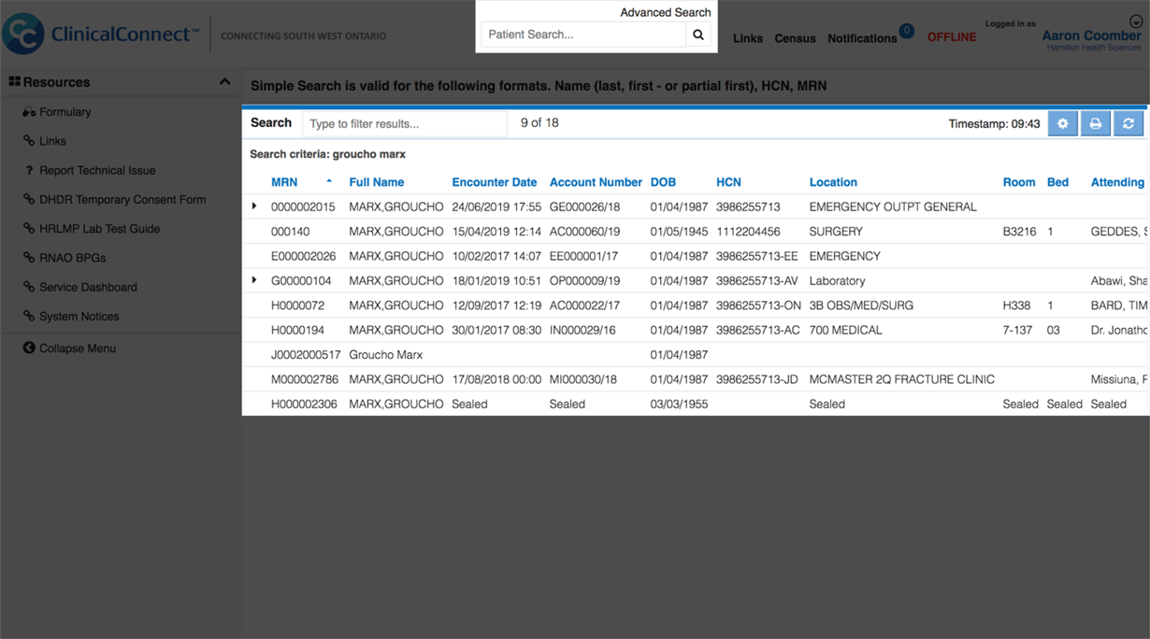Open RNAO BPGs link

click(x=72, y=258)
